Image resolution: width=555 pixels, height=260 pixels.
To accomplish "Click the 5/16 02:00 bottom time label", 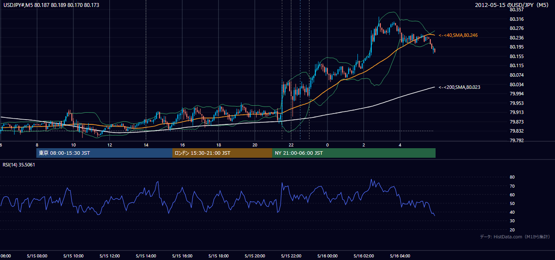I will [x=364, y=256].
